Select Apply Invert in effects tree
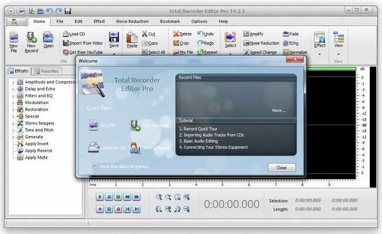Screen dimensions: 382x234 click(x=36, y=144)
